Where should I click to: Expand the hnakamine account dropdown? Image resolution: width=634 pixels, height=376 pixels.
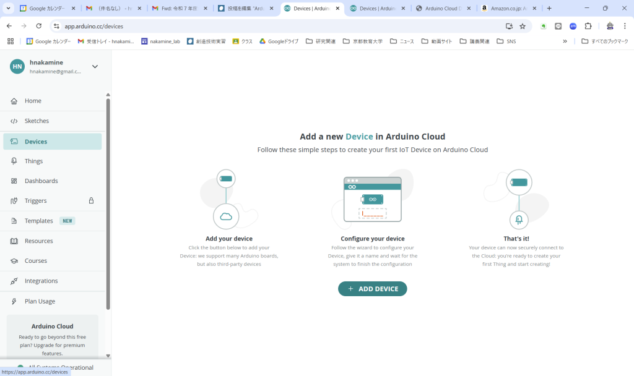point(95,67)
